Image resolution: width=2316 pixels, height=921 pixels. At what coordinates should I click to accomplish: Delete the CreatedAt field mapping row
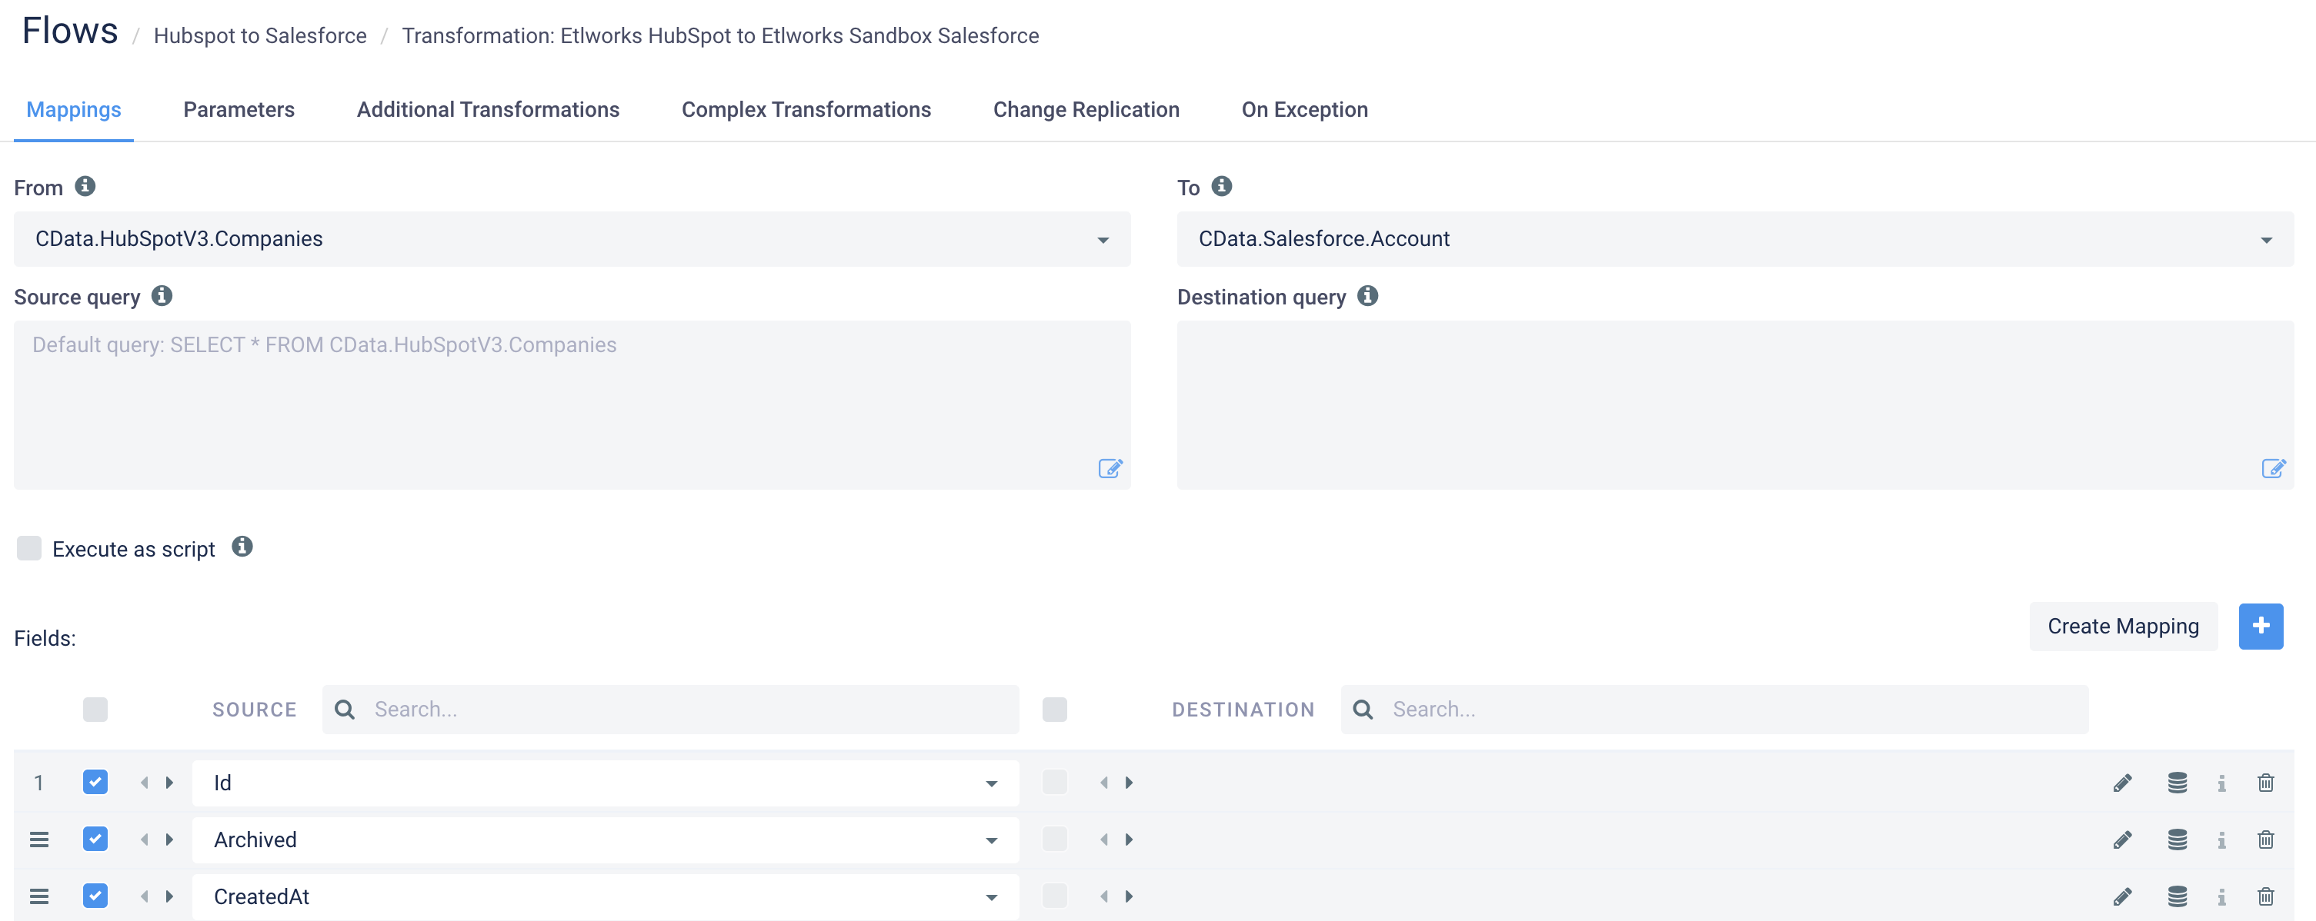click(x=2266, y=896)
